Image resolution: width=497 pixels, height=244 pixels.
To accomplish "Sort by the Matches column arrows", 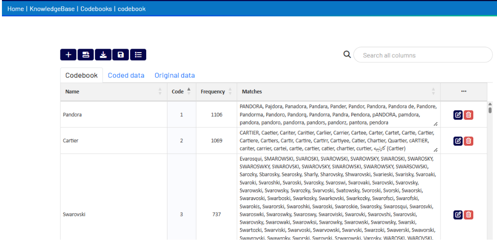I will click(x=433, y=92).
